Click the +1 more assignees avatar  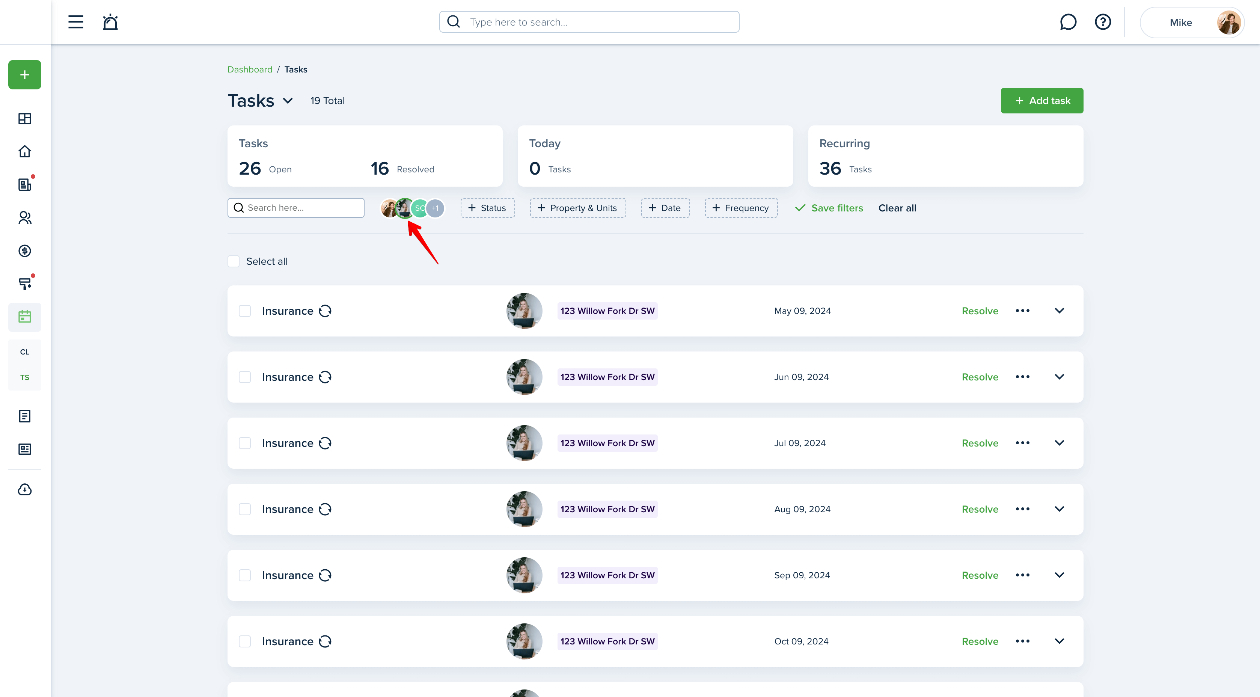(x=435, y=208)
